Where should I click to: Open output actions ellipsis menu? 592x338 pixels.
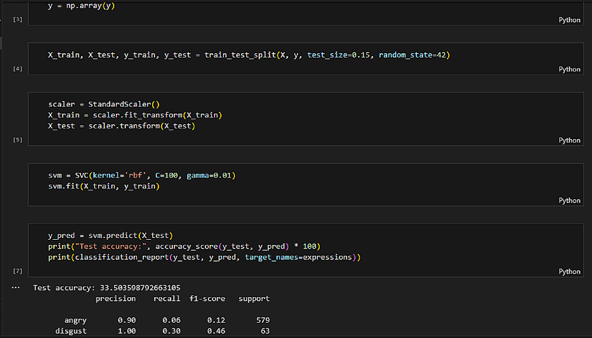point(16,287)
